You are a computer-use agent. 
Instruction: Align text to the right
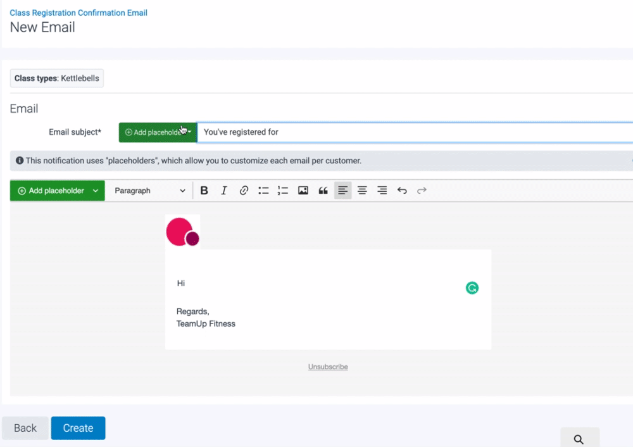point(382,191)
